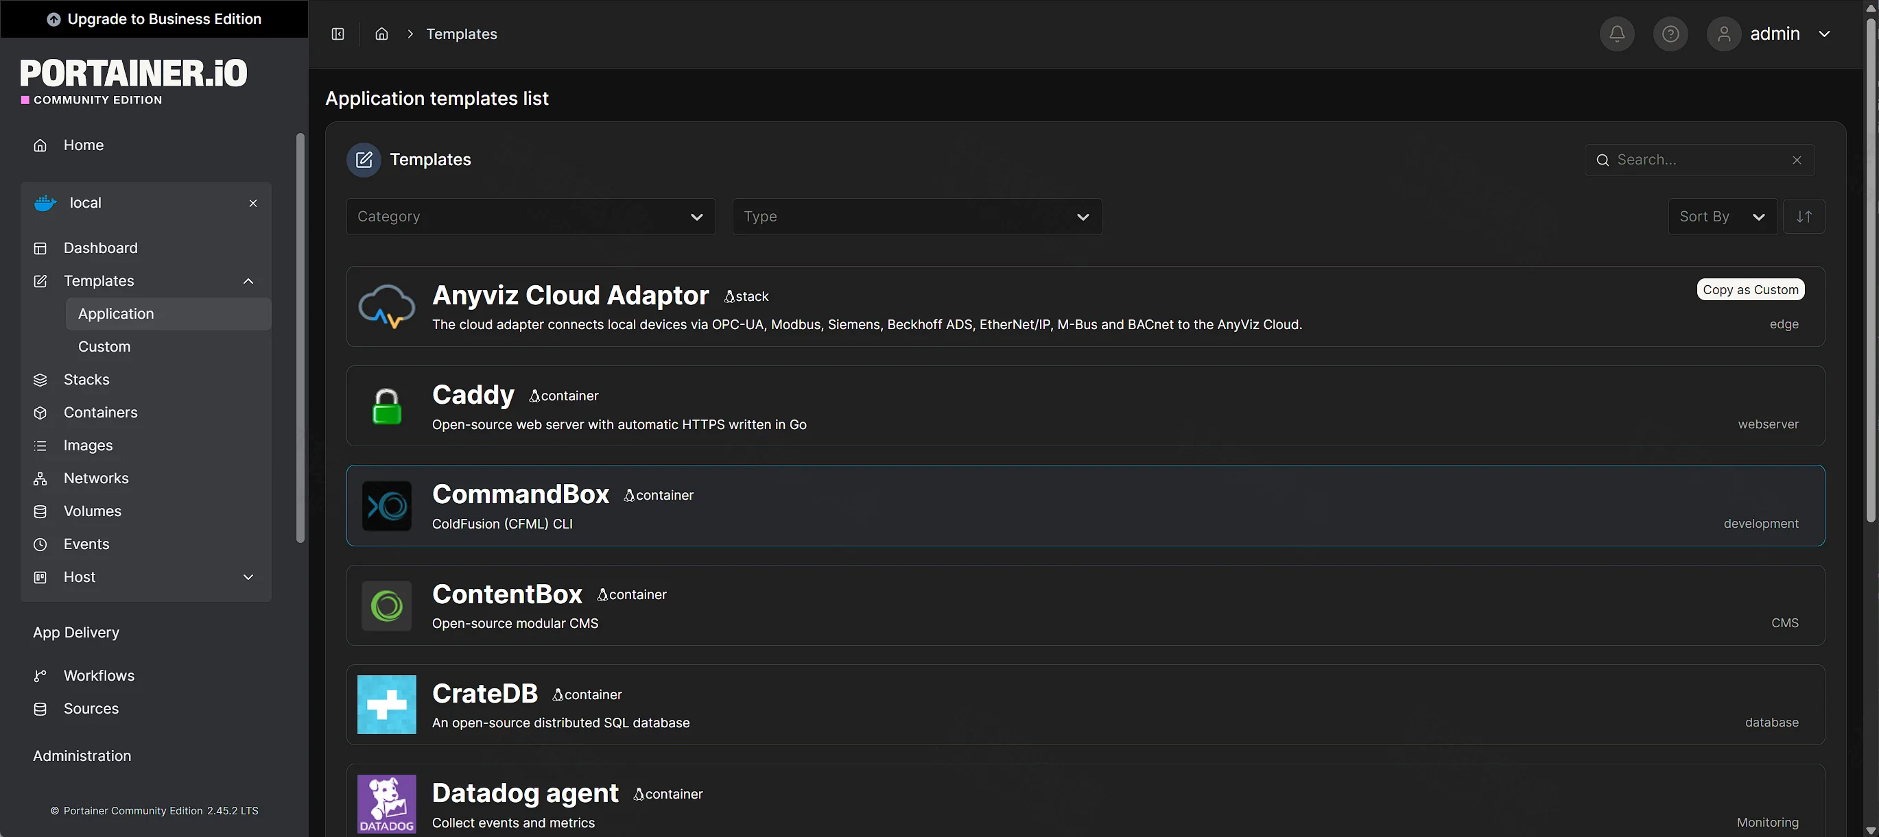Focus the template Search input field
The height and width of the screenshot is (837, 1879).
pyautogui.click(x=1699, y=160)
